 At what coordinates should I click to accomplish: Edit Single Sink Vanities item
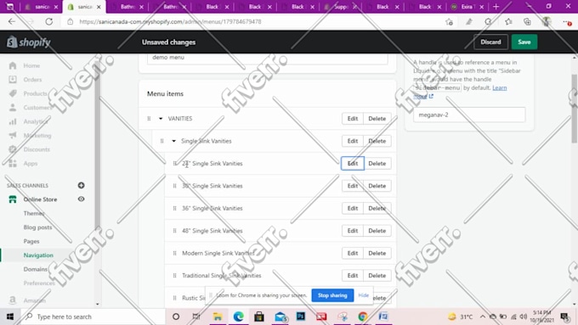(x=353, y=141)
